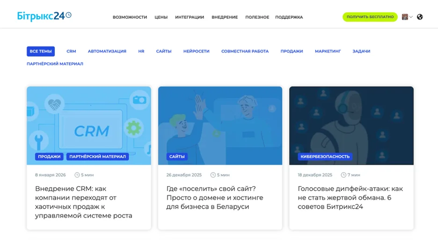Click the Получить бесплатно button
This screenshot has height=247, width=438.
pos(370,17)
